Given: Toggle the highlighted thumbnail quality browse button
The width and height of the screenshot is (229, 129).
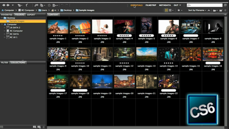Looking at the screenshot, I should (x=166, y=10).
